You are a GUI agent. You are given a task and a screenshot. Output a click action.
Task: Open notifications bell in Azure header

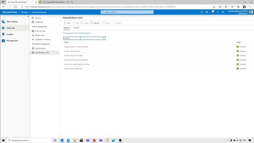pos(212,12)
